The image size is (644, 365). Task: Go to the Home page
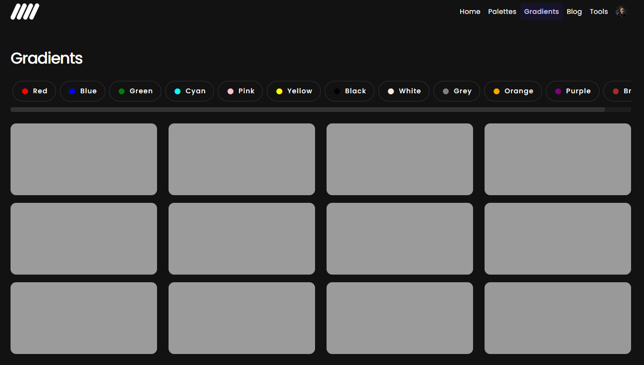pyautogui.click(x=470, y=11)
